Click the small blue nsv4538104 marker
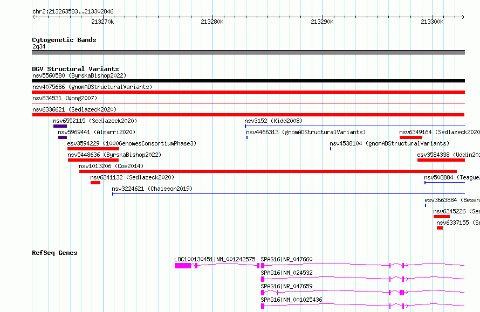The image size is (480, 312). coord(331,149)
